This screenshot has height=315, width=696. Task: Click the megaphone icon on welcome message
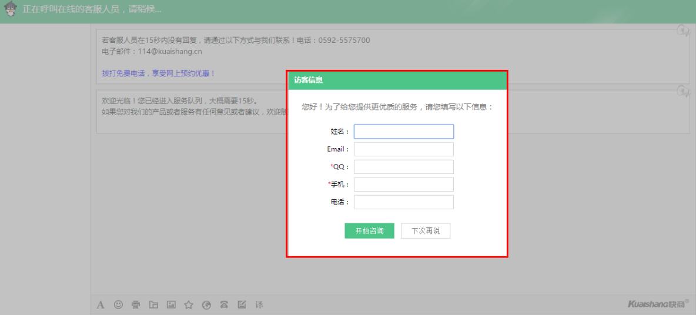coord(682,91)
